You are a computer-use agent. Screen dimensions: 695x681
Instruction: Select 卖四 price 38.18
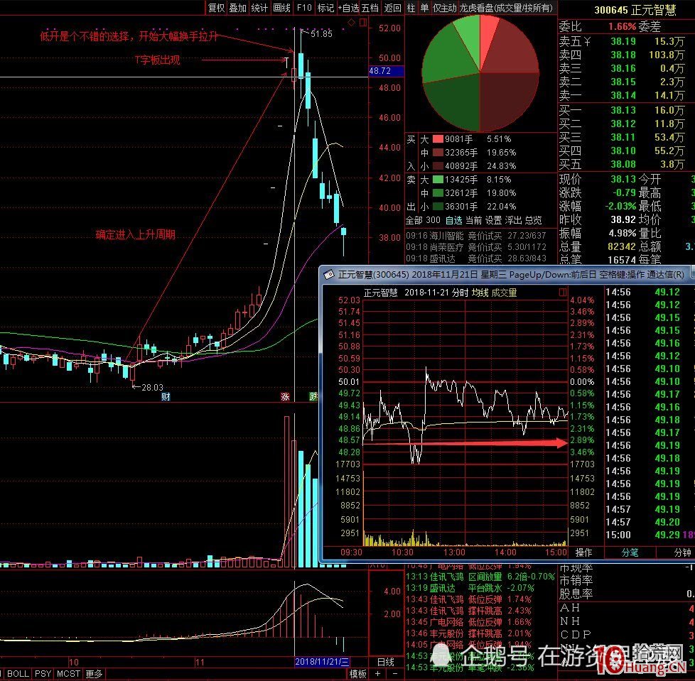pyautogui.click(x=623, y=55)
